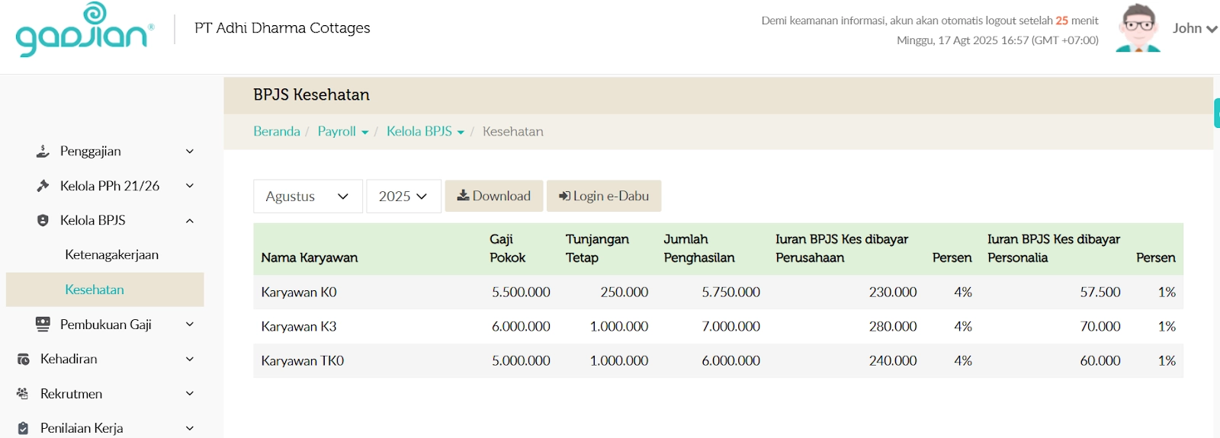The height and width of the screenshot is (438, 1220).
Task: Download the BPJS Kesehatan report
Action: coord(493,196)
